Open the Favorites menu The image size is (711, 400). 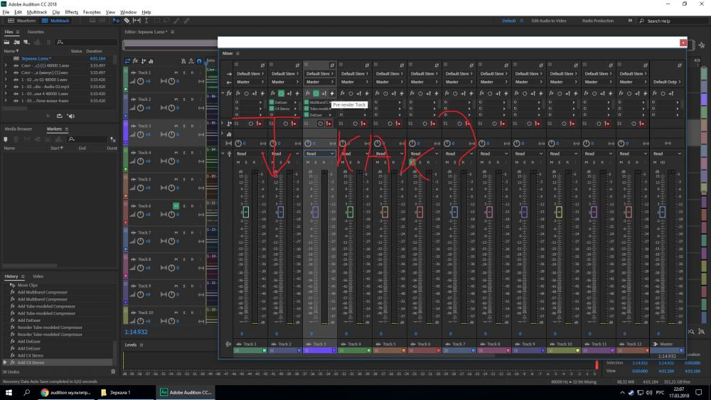tap(92, 12)
